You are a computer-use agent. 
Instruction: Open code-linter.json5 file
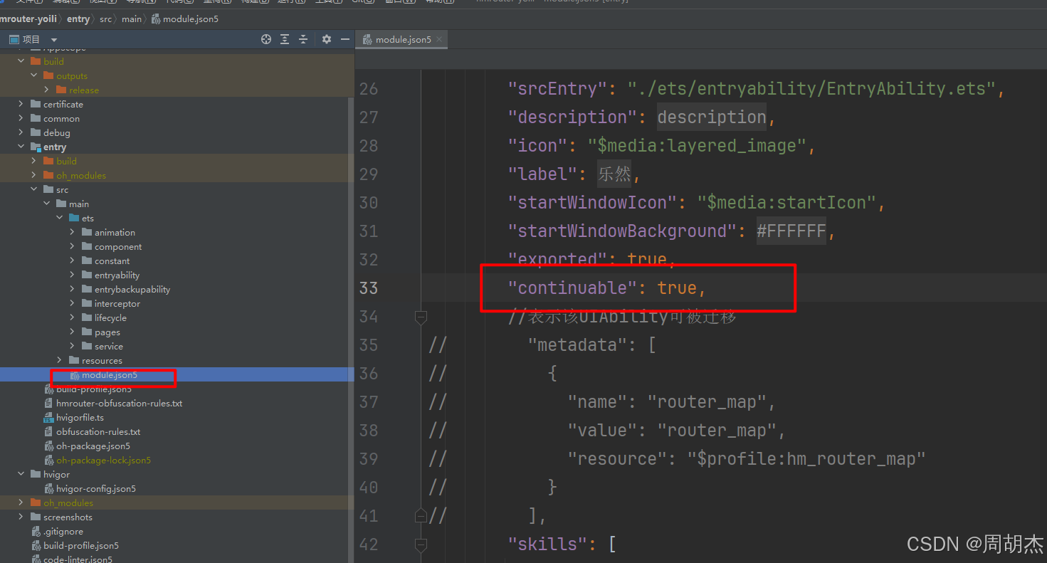point(78,559)
